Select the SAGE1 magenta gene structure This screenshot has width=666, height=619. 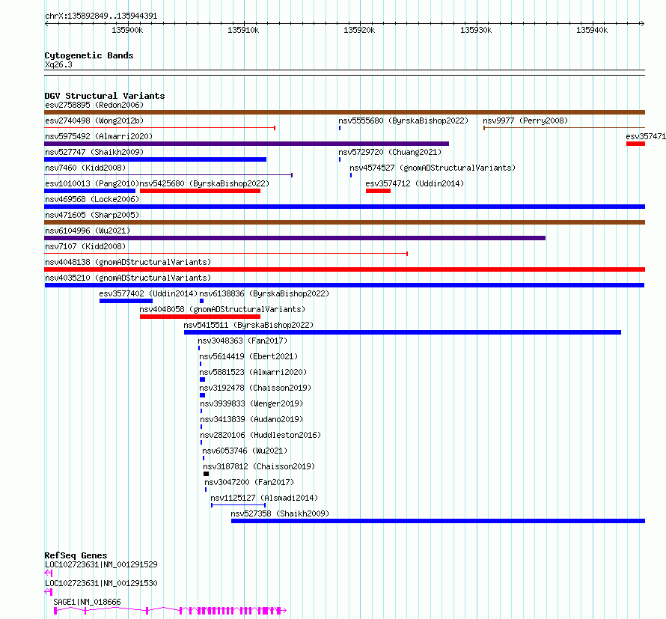[170, 611]
